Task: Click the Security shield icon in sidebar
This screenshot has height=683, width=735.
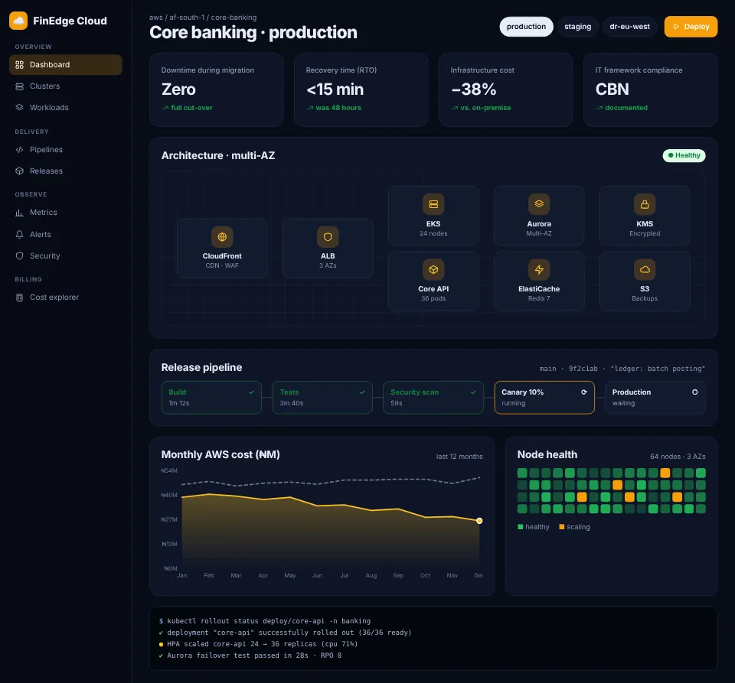Action: (19, 255)
